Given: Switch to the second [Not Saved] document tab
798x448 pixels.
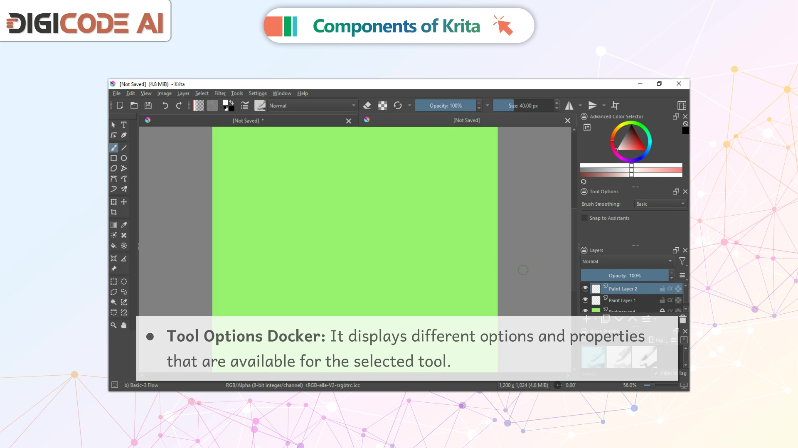Looking at the screenshot, I should pos(466,121).
